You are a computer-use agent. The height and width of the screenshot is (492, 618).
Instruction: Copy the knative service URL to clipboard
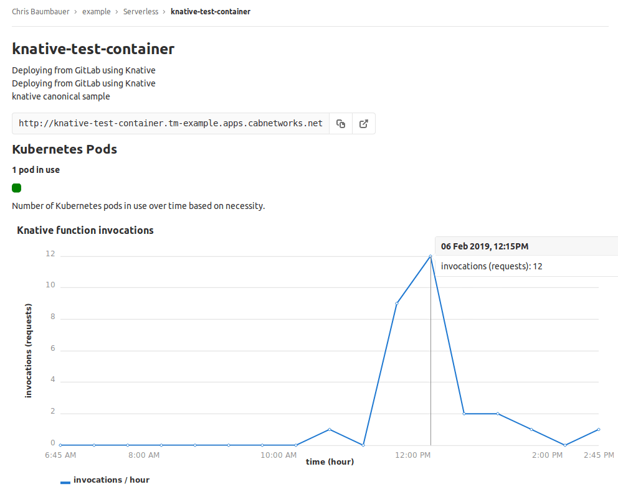pos(341,124)
